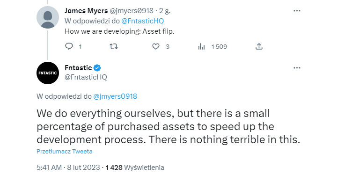Open James Myers' default avatar

pos(48,17)
